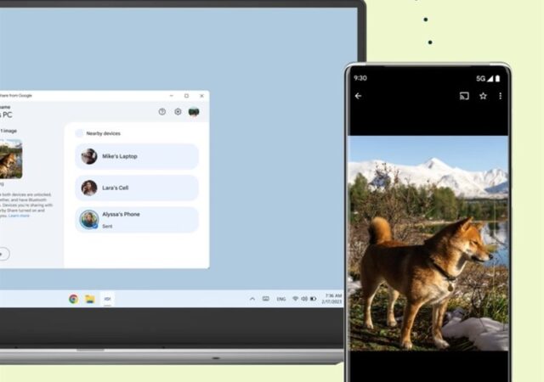This screenshot has height=382, width=544.
Task: Send to Lara's Cell
Action: pos(137,188)
